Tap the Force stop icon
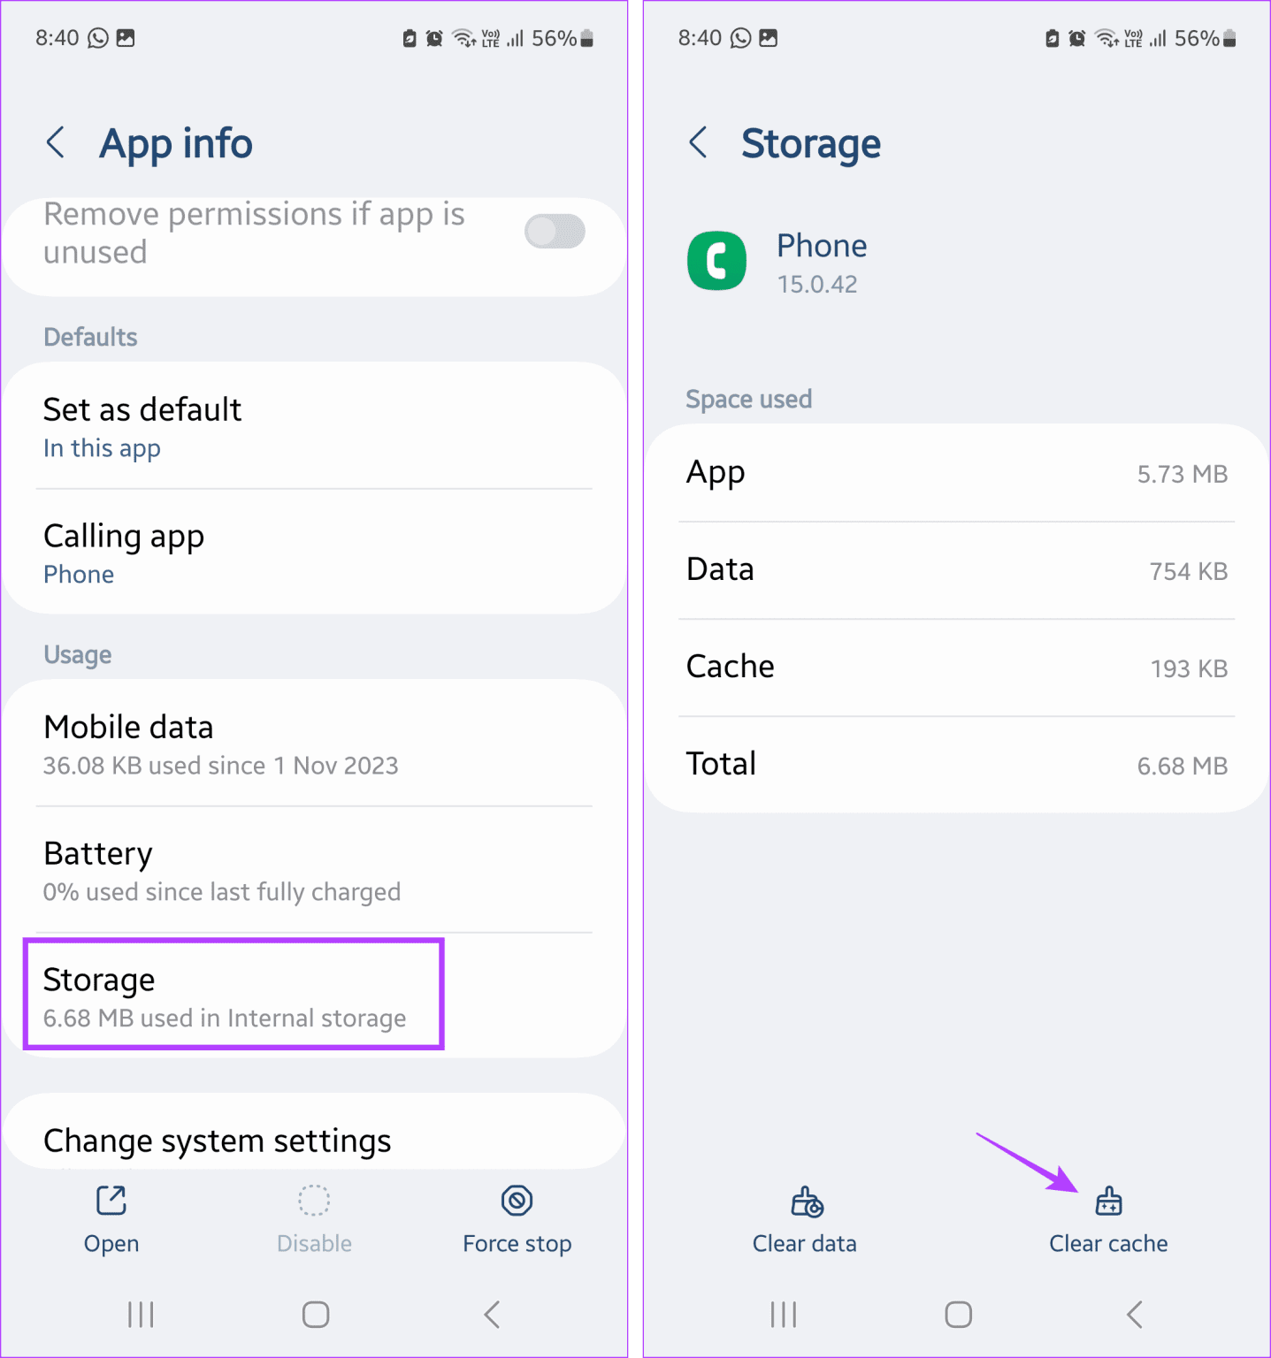 [x=517, y=1220]
